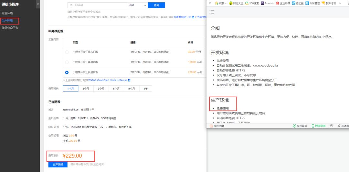Viewport: 349px width, 172px height.
Task: Open the 网址大全 bookmark
Action: (236, 3)
